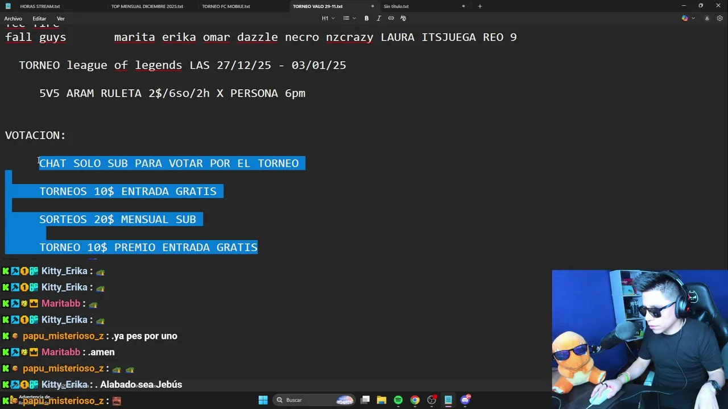
Task: Open Spotify from taskbar
Action: pyautogui.click(x=398, y=400)
